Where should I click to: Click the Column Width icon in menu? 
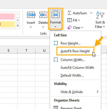[56, 60]
